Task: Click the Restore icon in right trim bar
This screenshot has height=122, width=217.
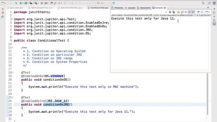Action: coord(214,9)
